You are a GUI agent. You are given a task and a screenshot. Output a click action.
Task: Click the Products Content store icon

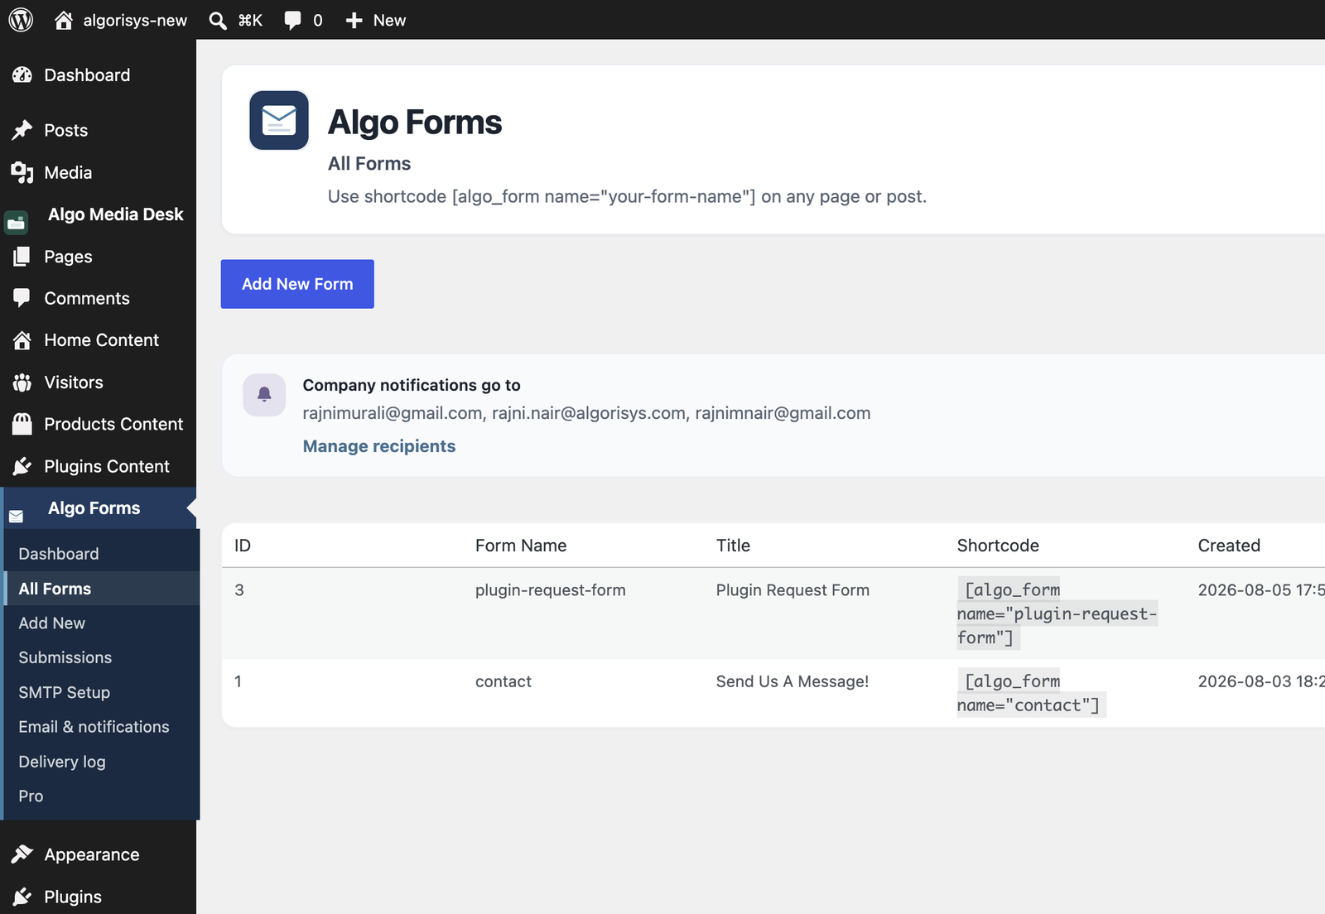[x=22, y=424]
